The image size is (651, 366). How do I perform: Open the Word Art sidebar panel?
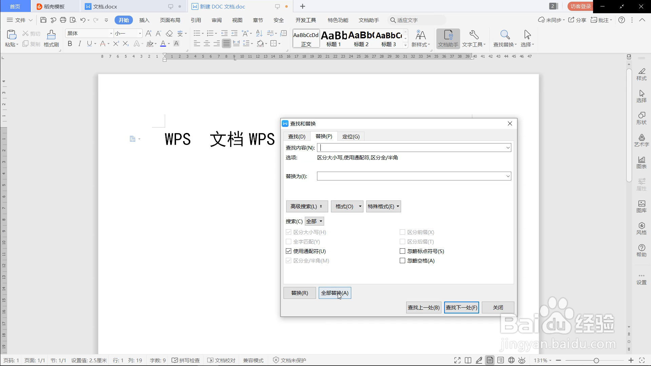[642, 140]
